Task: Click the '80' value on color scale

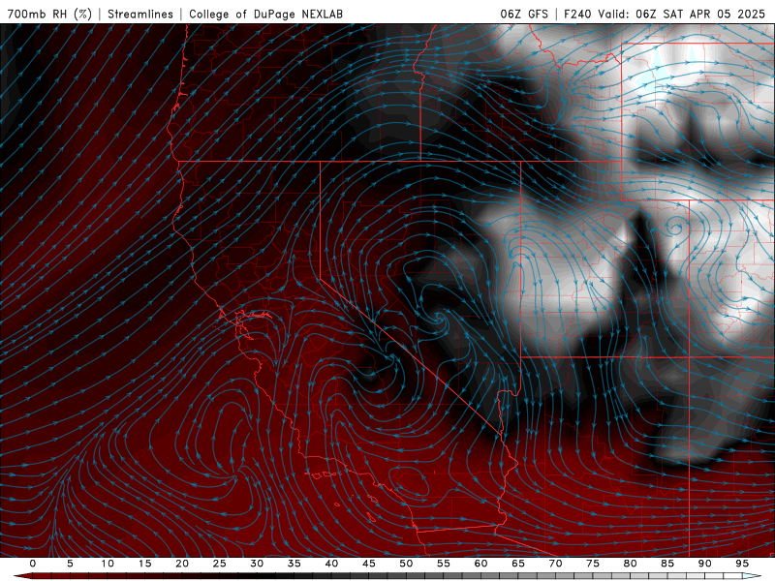Action: coord(630,564)
